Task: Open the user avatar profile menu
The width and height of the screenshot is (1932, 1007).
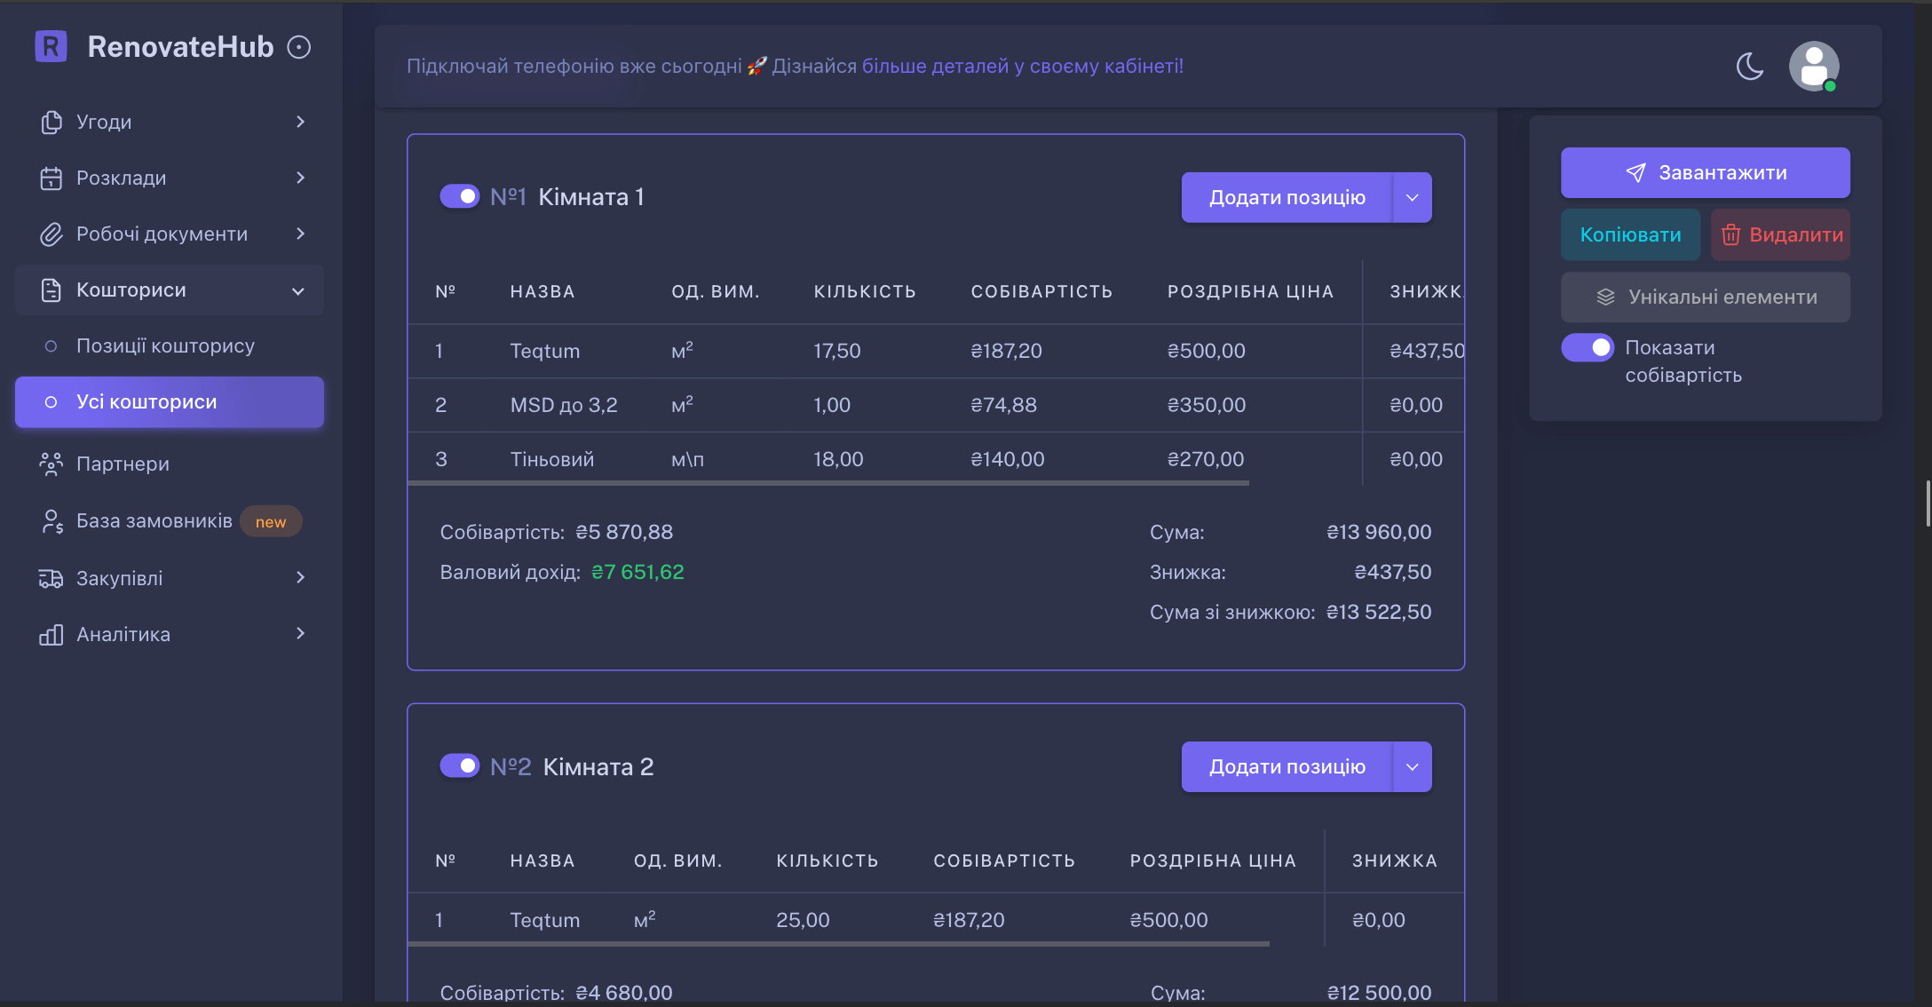Action: (x=1814, y=66)
